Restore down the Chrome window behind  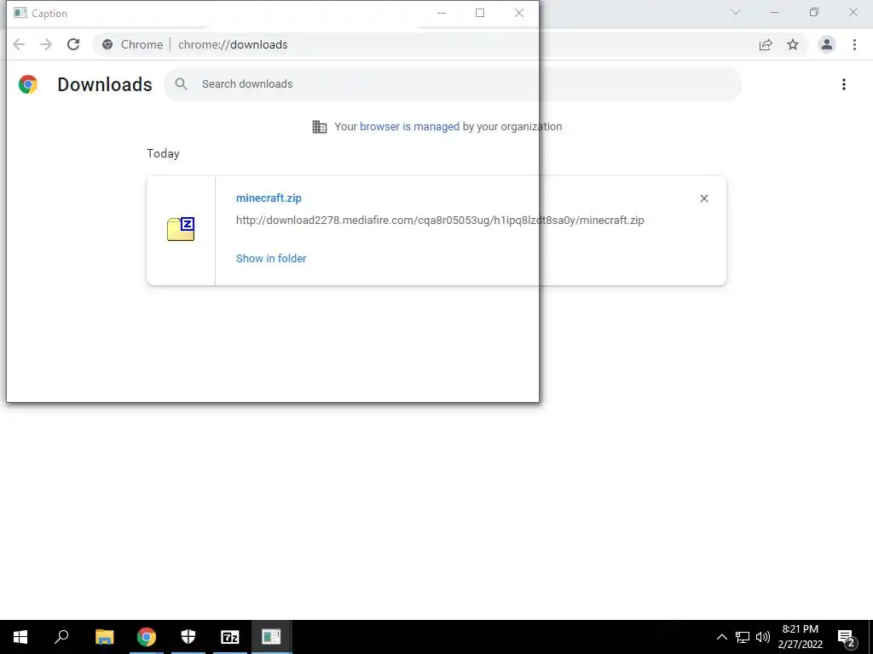click(x=814, y=12)
